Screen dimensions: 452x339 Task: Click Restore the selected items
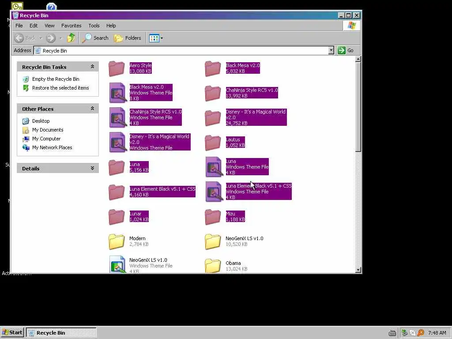click(60, 88)
